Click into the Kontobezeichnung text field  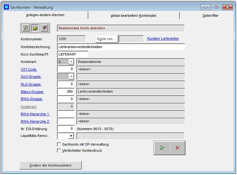click(121, 47)
